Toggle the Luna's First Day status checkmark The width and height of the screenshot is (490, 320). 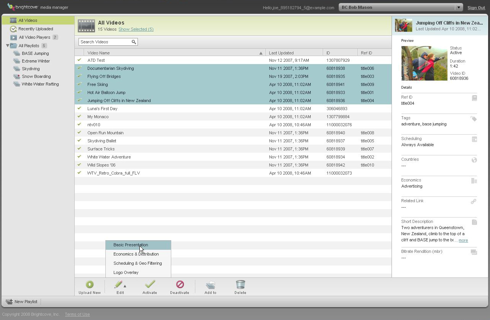80,109
